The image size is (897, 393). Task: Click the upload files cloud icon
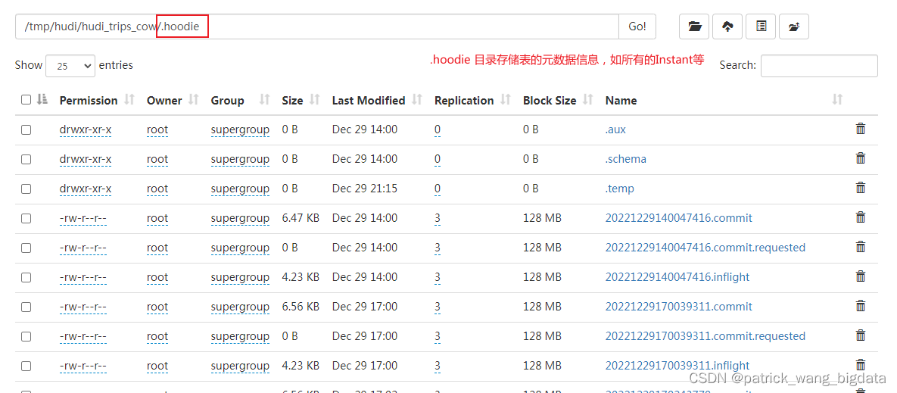[x=727, y=27]
